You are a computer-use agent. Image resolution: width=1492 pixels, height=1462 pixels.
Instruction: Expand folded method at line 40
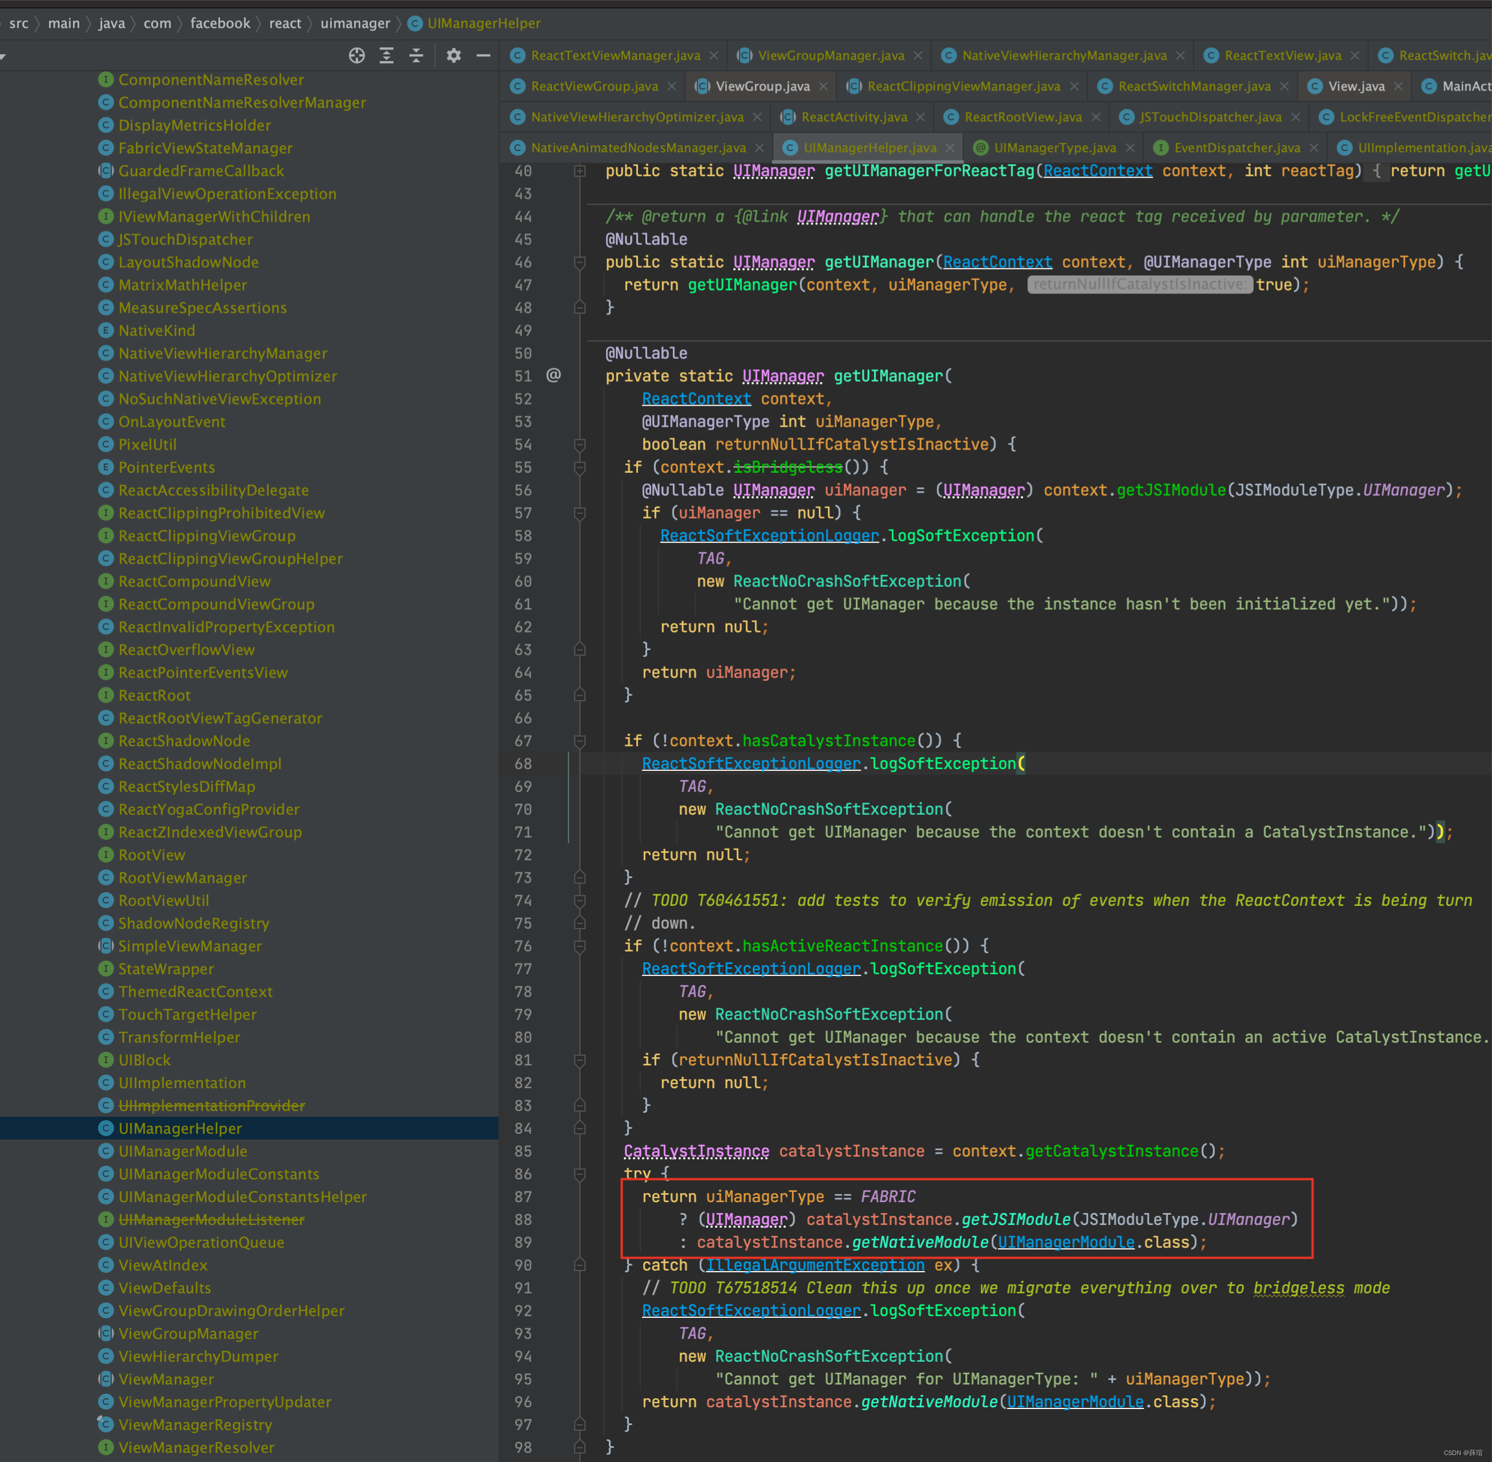(x=580, y=170)
